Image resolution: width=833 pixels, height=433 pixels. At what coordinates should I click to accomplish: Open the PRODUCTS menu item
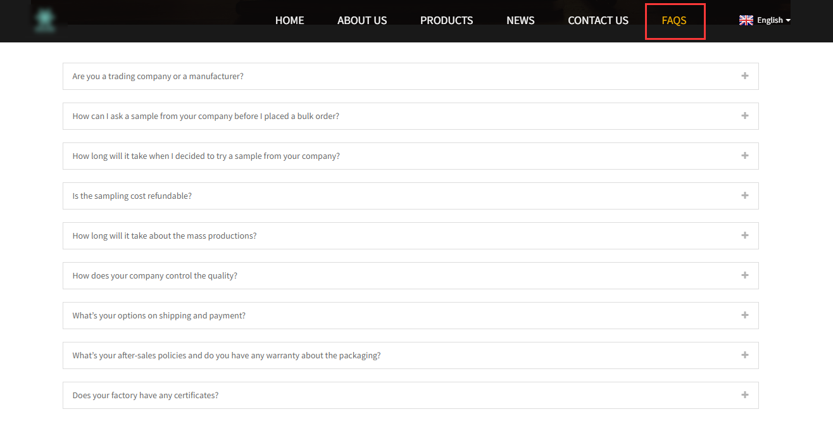click(x=446, y=20)
